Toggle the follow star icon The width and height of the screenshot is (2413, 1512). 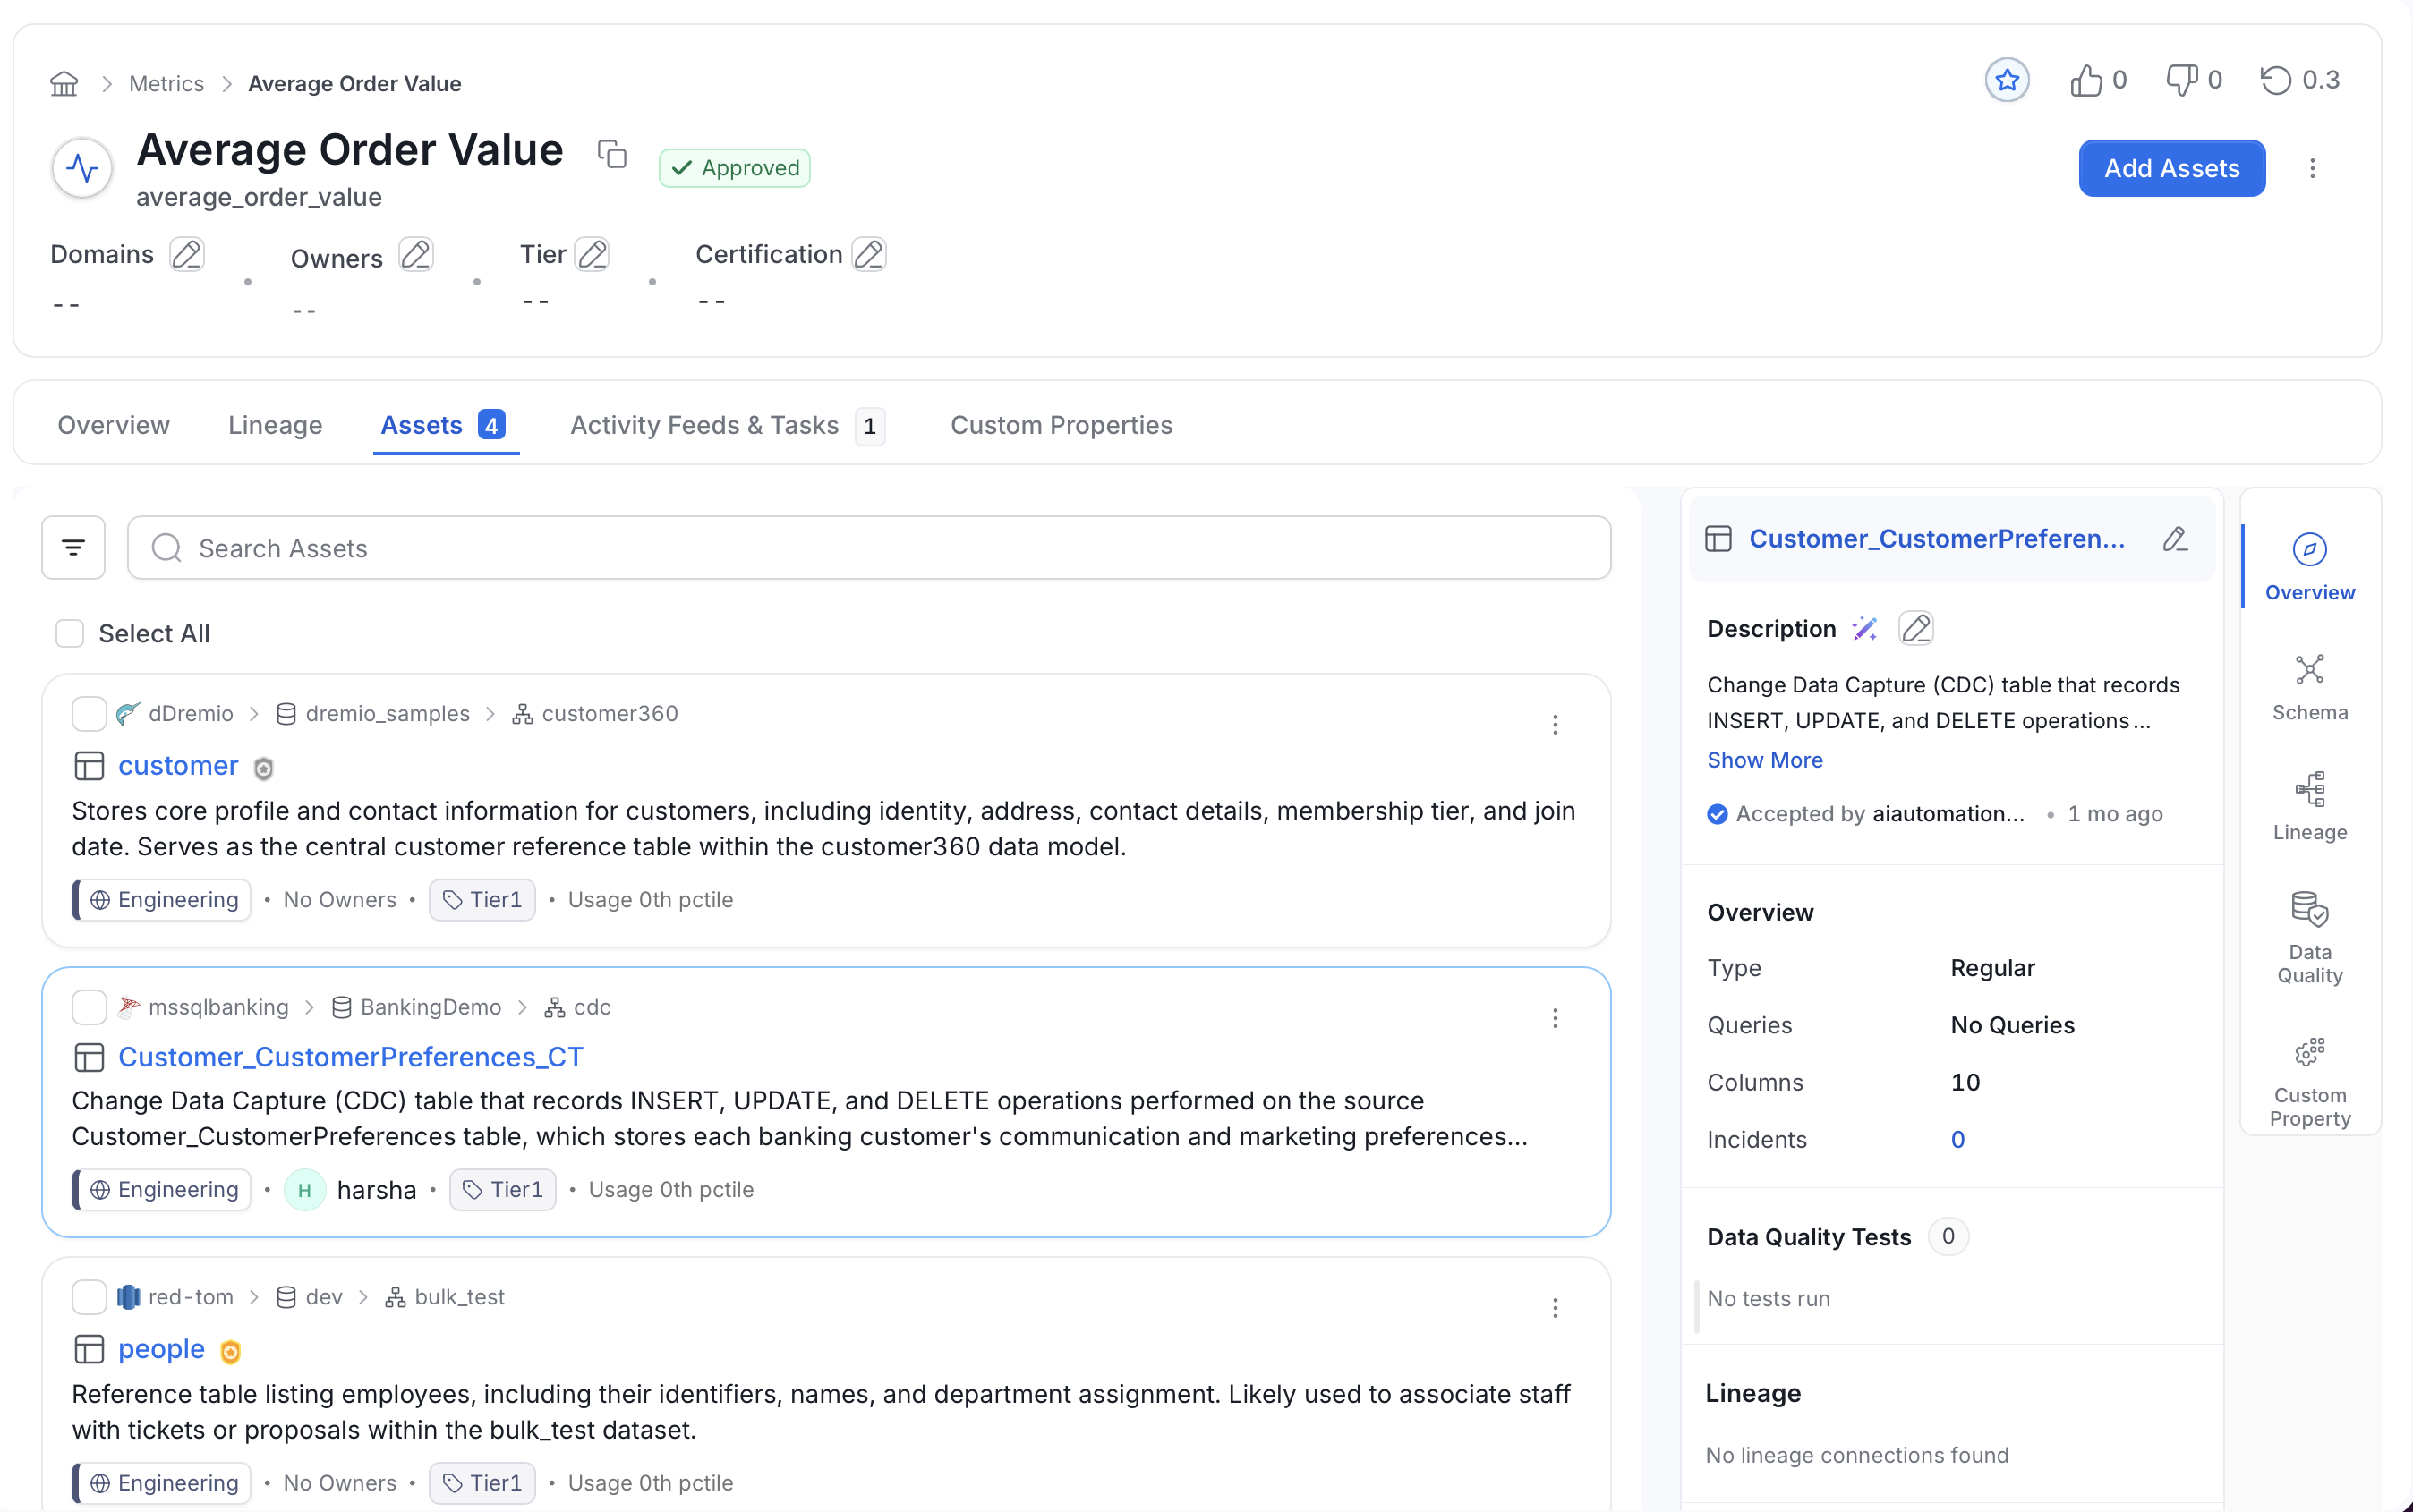2007,80
